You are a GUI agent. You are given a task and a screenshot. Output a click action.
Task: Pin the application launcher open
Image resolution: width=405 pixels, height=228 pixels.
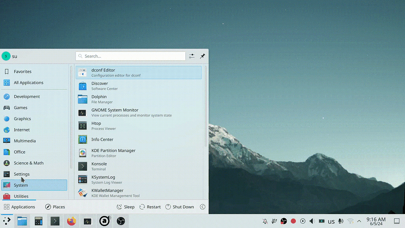click(x=202, y=56)
